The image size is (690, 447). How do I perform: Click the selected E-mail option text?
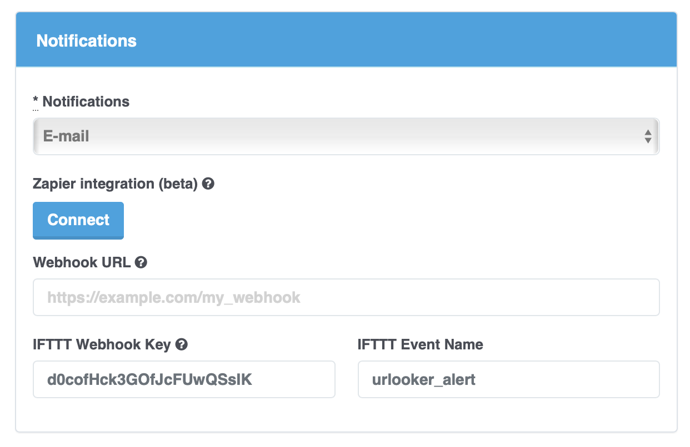pos(66,136)
